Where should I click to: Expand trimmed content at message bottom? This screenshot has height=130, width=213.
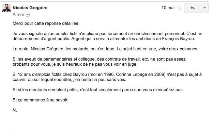tap(16, 129)
